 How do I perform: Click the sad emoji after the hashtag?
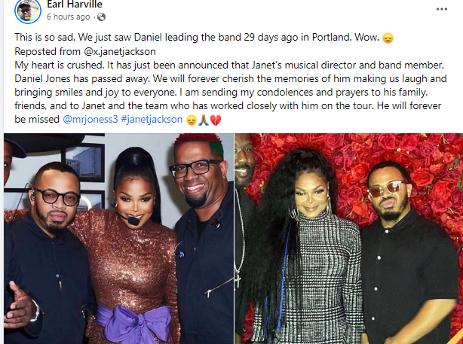[192, 120]
